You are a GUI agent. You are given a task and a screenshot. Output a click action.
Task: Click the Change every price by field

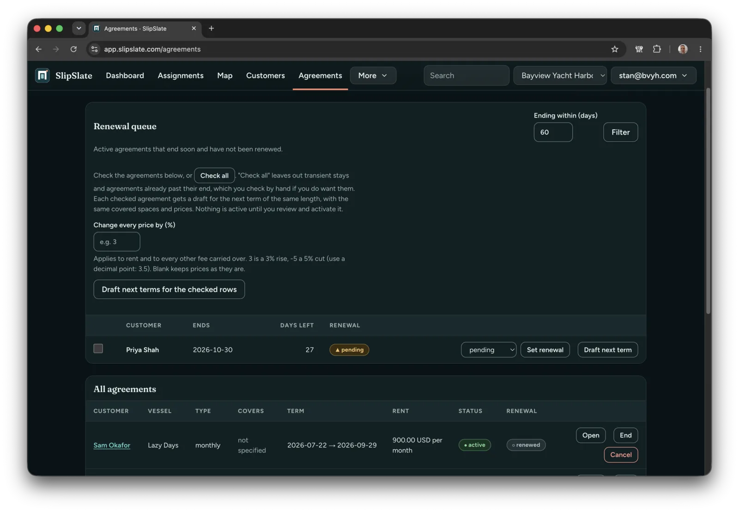[117, 242]
